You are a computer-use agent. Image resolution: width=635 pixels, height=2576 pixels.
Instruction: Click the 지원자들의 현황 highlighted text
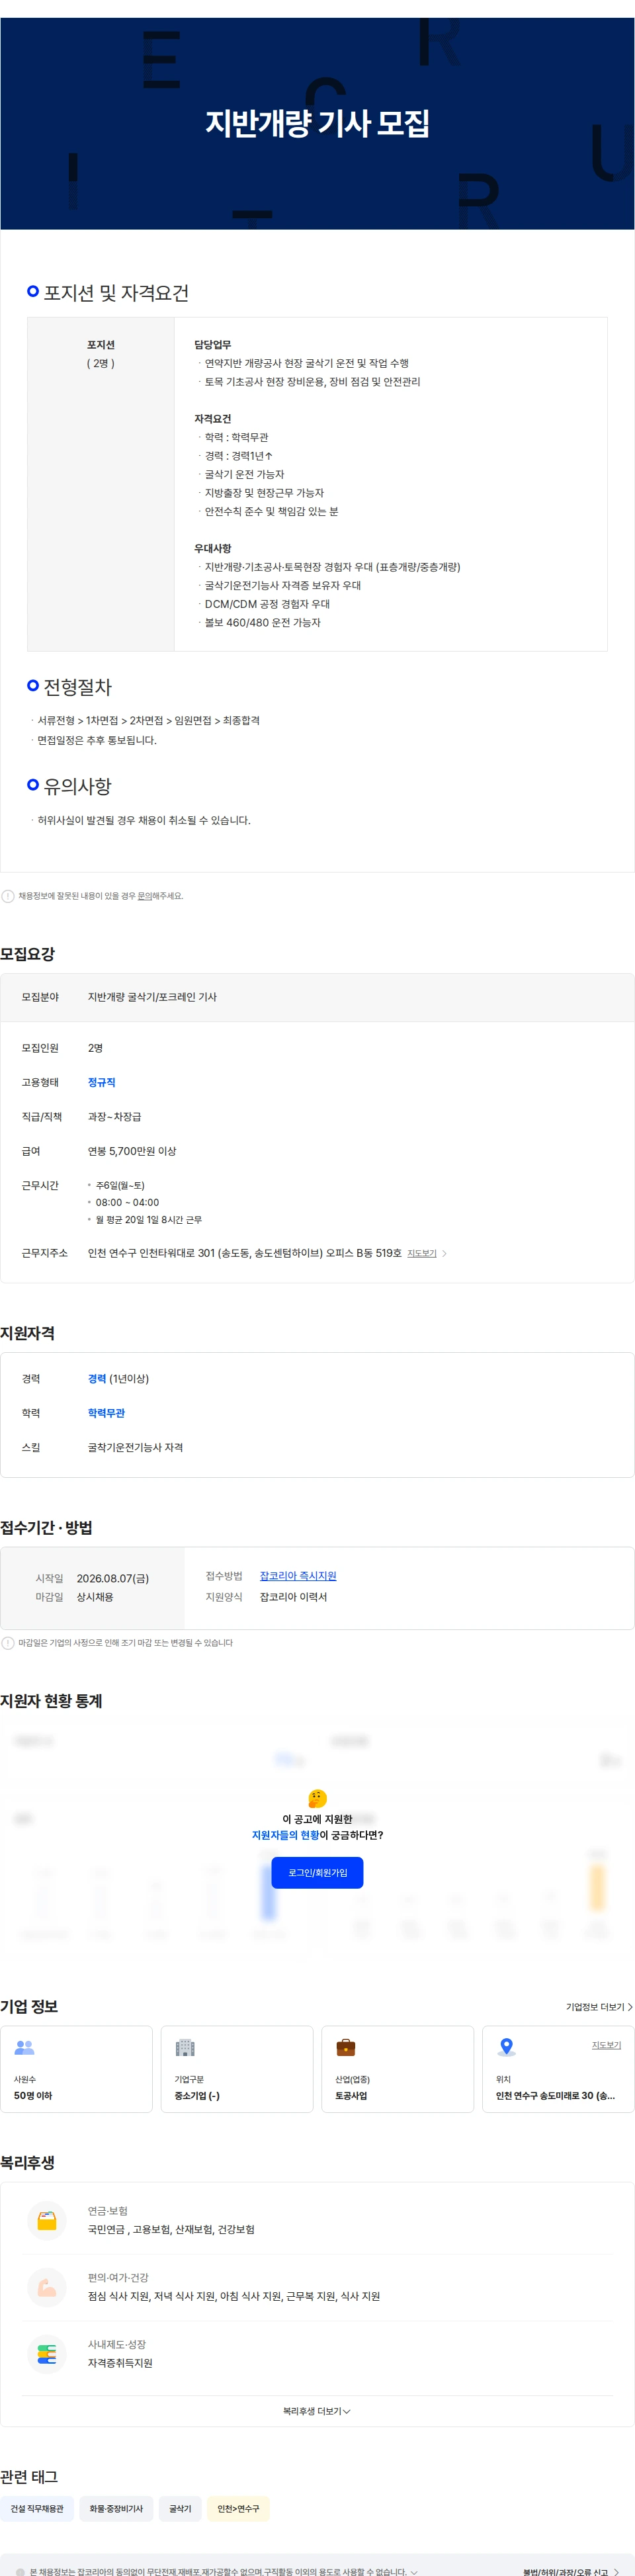coord(285,1835)
